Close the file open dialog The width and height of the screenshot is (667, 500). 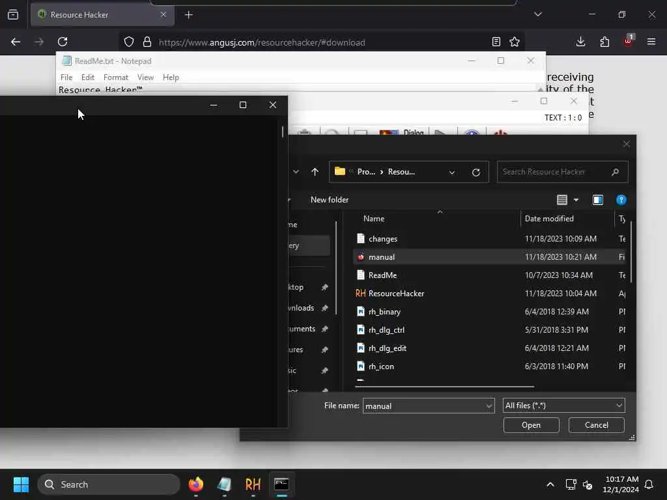626,144
